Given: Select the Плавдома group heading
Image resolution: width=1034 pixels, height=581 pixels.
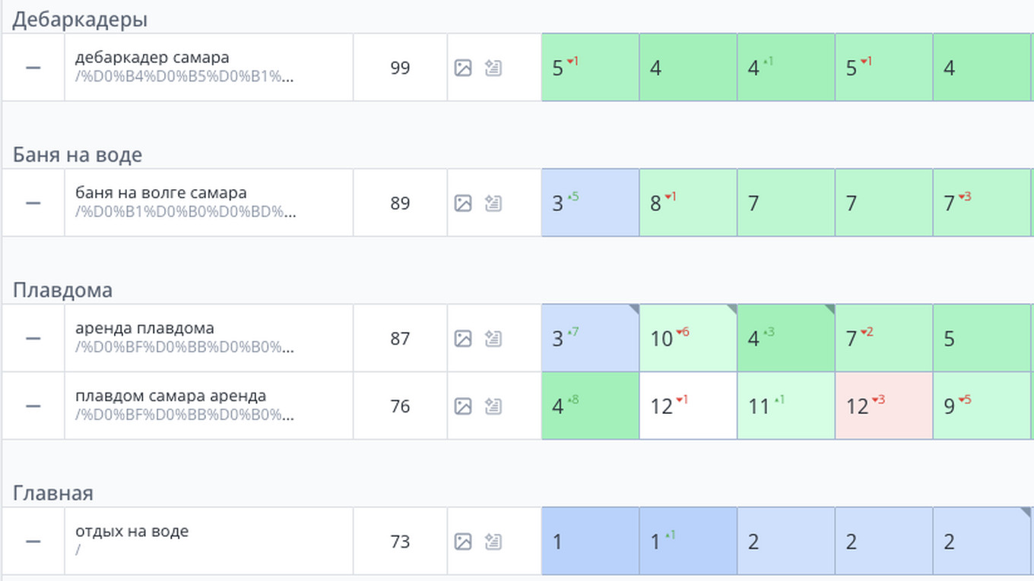Looking at the screenshot, I should (62, 290).
